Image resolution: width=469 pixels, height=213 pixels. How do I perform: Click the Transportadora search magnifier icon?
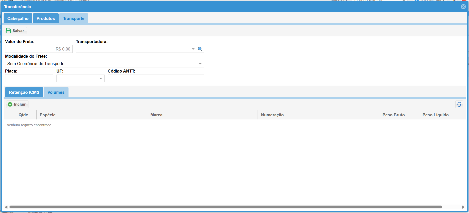pyautogui.click(x=200, y=49)
